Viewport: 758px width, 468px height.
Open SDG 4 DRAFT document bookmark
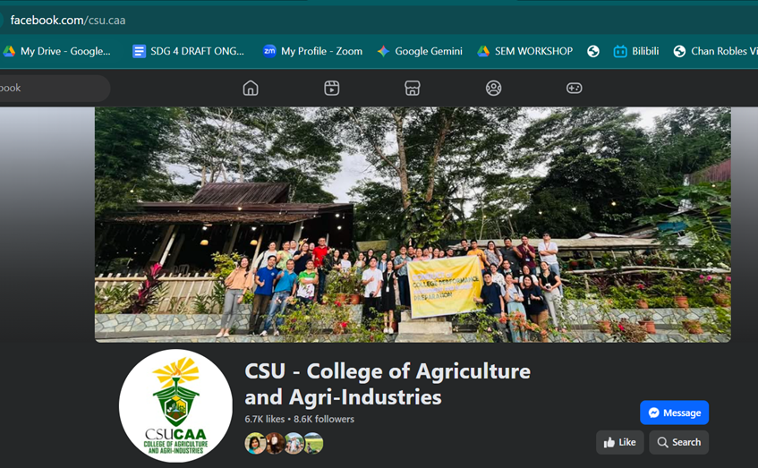[x=189, y=51]
